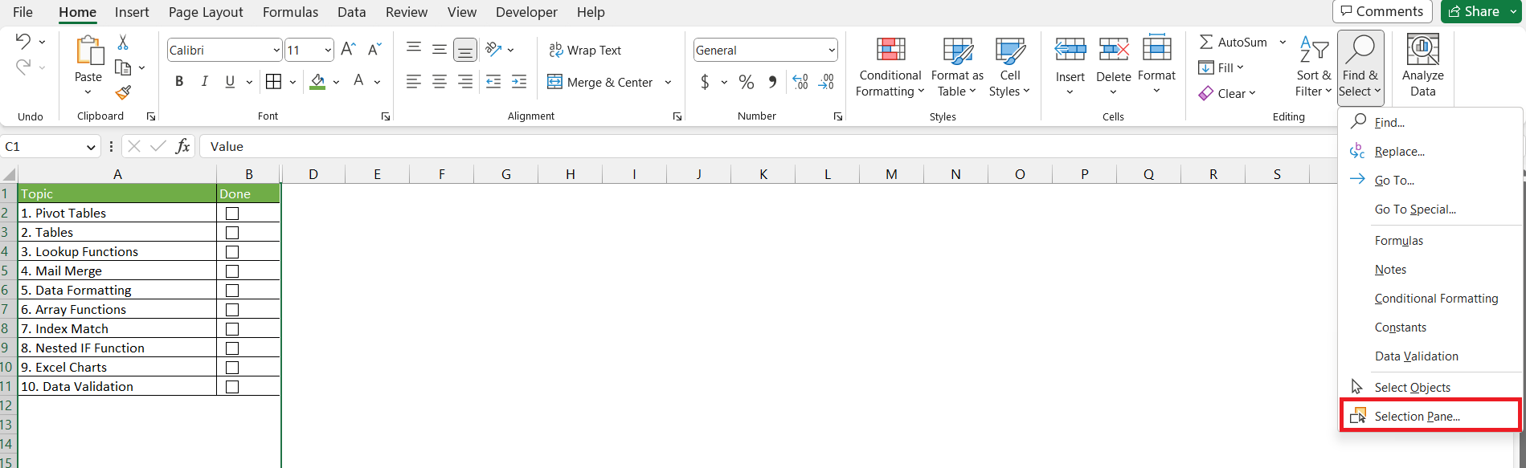
Task: Open the Name Box dropdown
Action: (x=91, y=147)
